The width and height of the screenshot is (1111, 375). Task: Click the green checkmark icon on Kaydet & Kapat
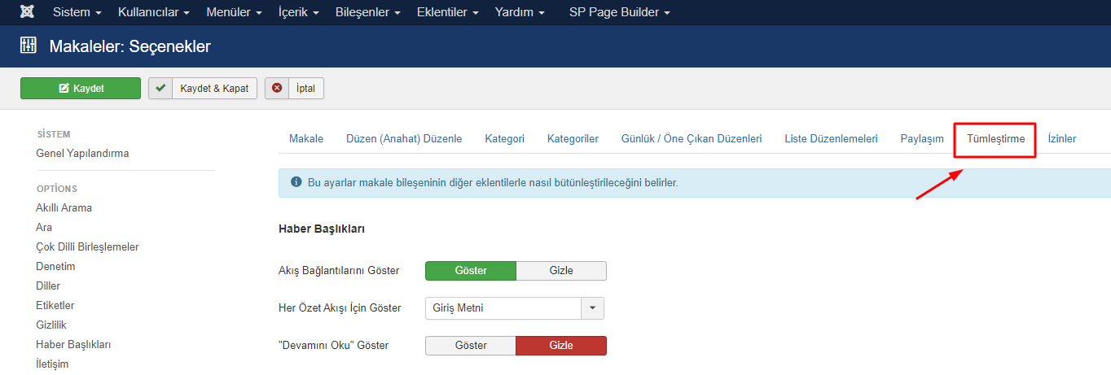pyautogui.click(x=160, y=88)
